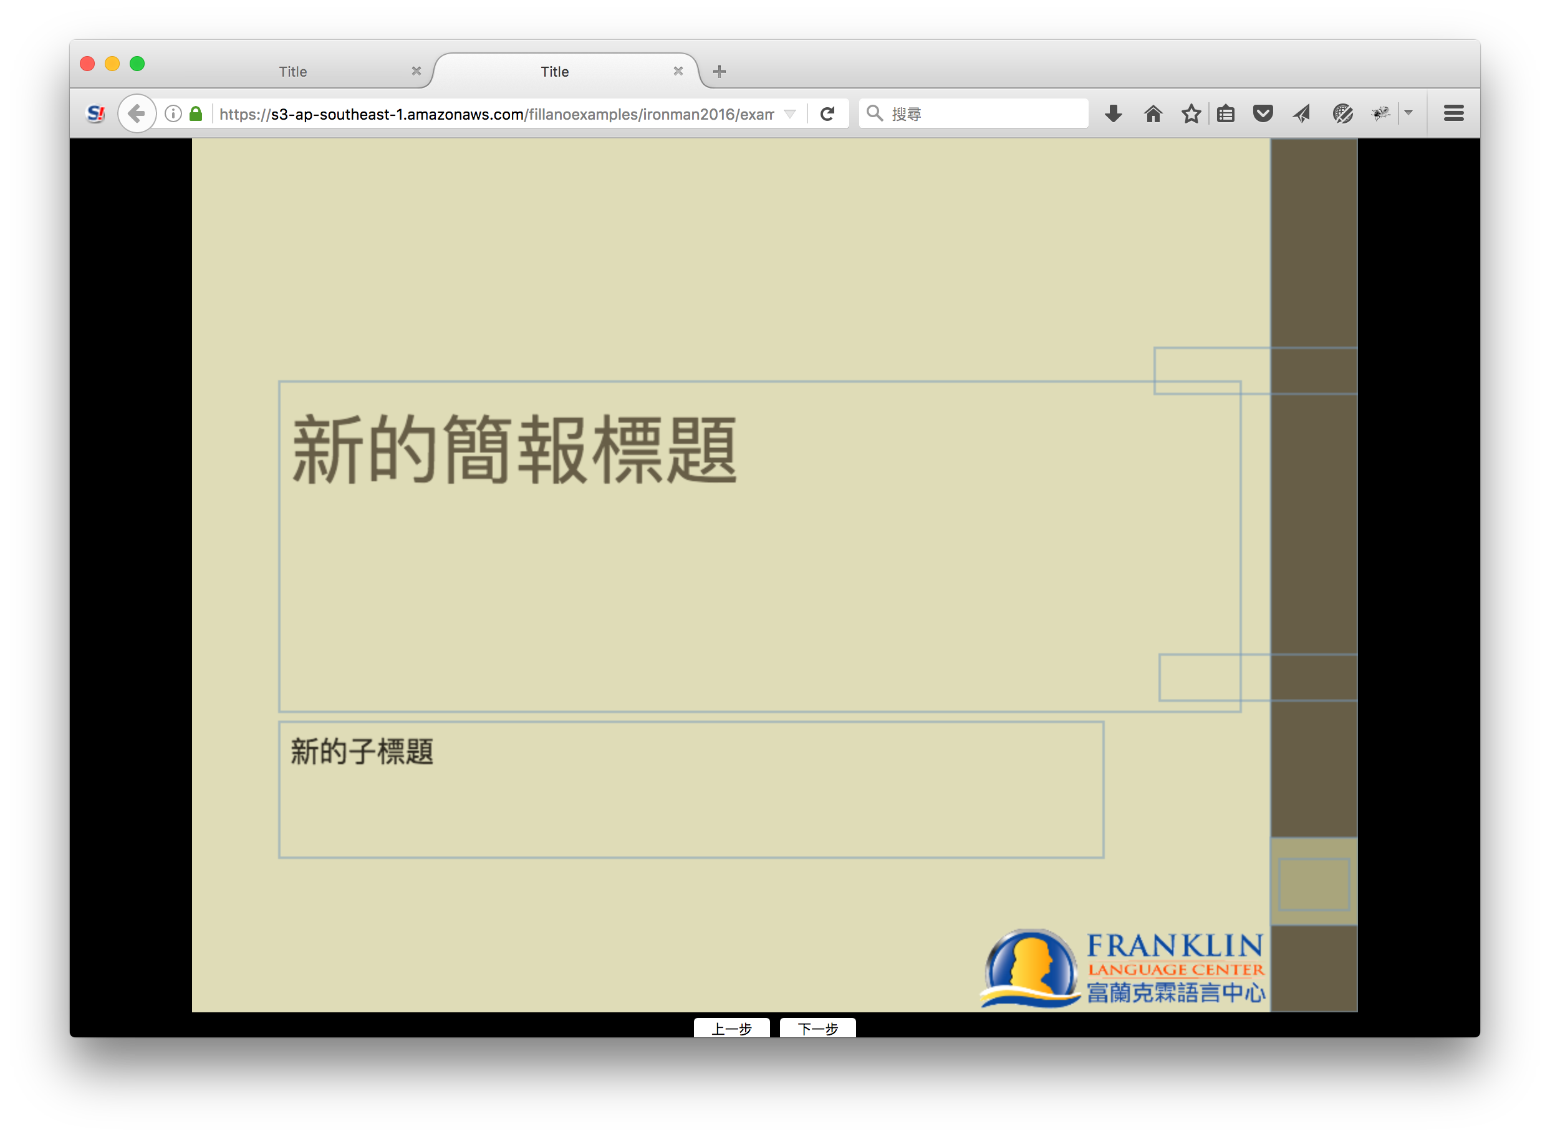Click the paper plane send icon
1550x1137 pixels.
[x=1301, y=113]
